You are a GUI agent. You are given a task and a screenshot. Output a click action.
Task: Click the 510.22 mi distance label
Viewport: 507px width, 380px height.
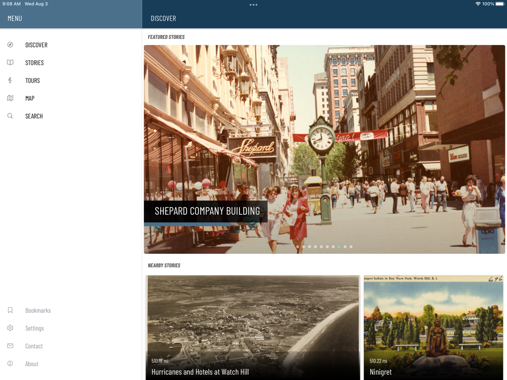click(378, 361)
